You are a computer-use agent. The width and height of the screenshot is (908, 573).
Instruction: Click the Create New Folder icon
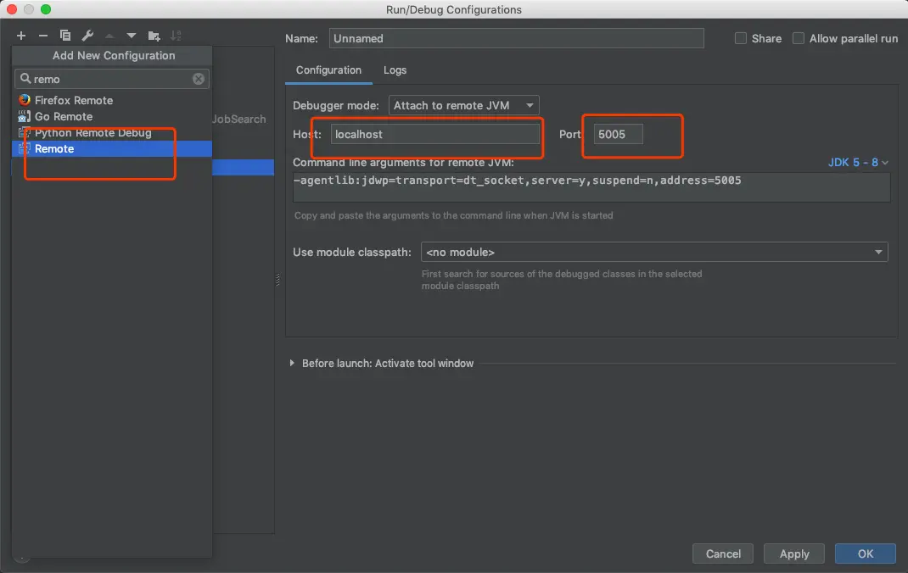(x=154, y=36)
